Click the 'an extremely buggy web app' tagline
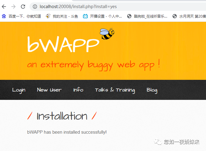The height and width of the screenshot is (151, 206). [x=93, y=65]
